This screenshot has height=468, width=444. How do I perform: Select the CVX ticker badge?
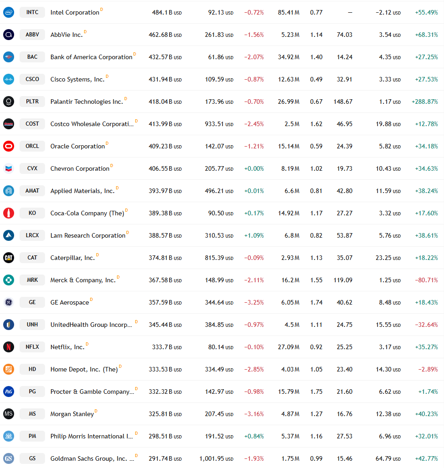(32, 168)
